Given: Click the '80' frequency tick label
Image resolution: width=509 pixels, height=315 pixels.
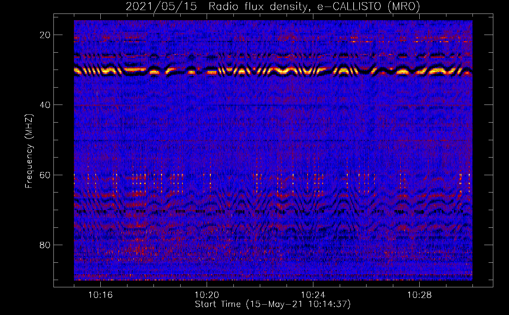Looking at the screenshot, I should pyautogui.click(x=45, y=245).
